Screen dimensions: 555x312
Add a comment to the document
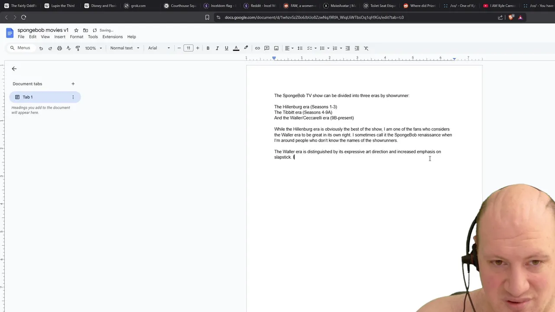pos(267,48)
